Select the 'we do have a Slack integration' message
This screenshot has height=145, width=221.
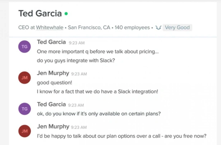98,92
